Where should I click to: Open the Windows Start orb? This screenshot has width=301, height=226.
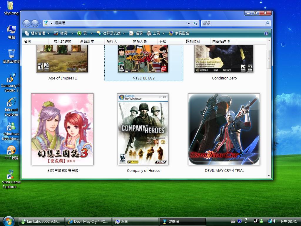(x=9, y=221)
